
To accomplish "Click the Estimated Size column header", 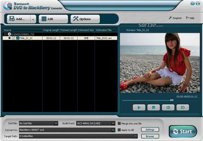I will pyautogui.click(x=86, y=30).
